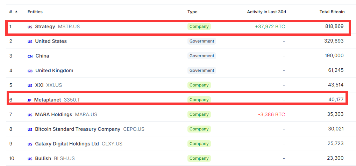This screenshot has width=356, height=166.
Task: Click +37,972 BTC activity value
Action: (270, 27)
